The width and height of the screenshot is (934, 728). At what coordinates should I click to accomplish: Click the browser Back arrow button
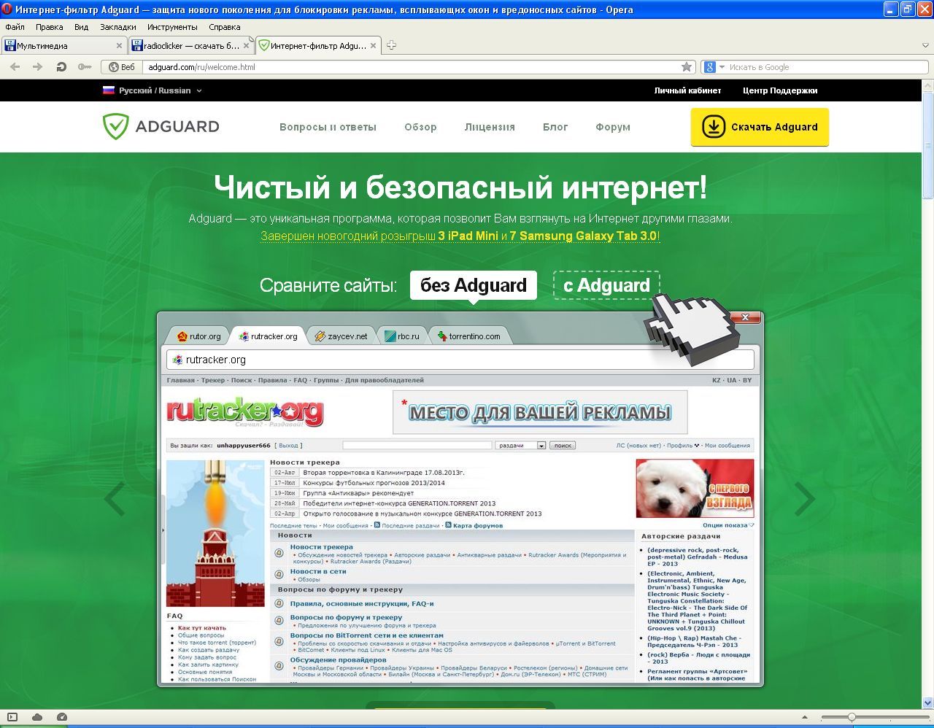(15, 67)
